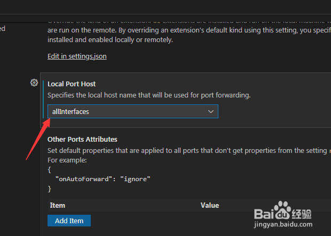
Task: Click the "installed and enabled locally or remotely" text
Action: tap(110, 39)
